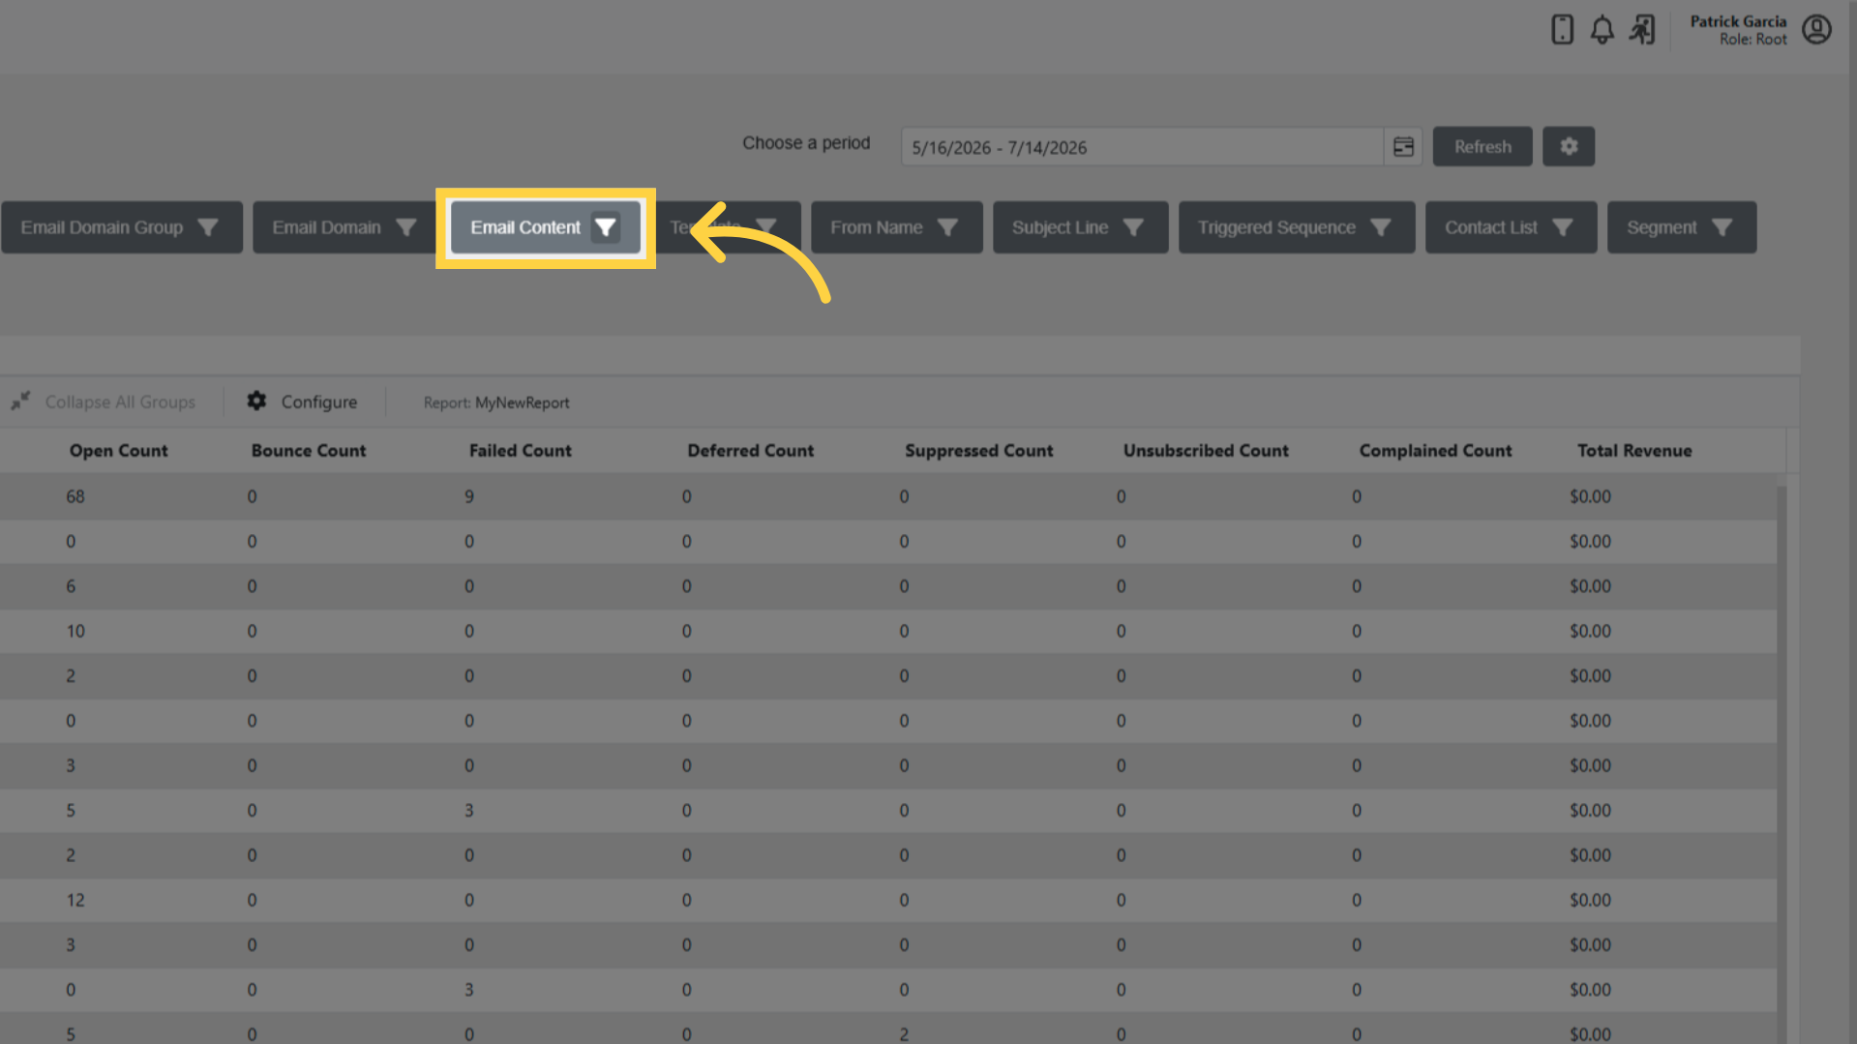Image resolution: width=1857 pixels, height=1044 pixels.
Task: Click the Open Count value 12
Action: (x=75, y=900)
